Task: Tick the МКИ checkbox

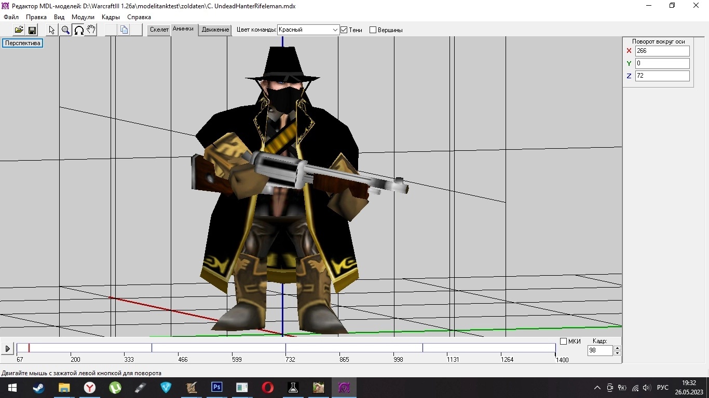Action: coord(563,341)
